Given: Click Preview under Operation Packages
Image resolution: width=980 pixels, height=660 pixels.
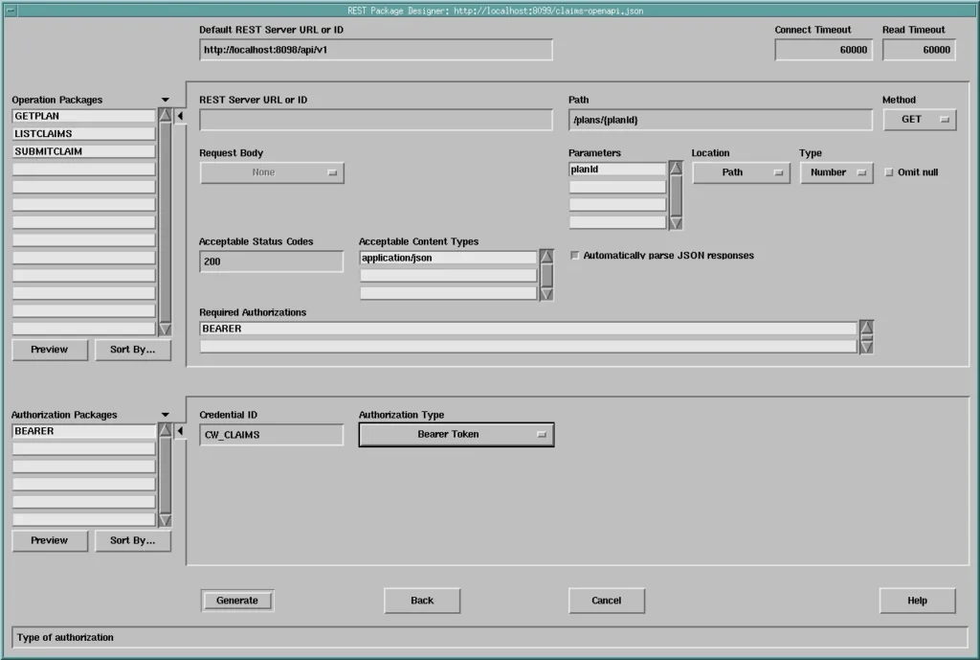Looking at the screenshot, I should pos(50,350).
